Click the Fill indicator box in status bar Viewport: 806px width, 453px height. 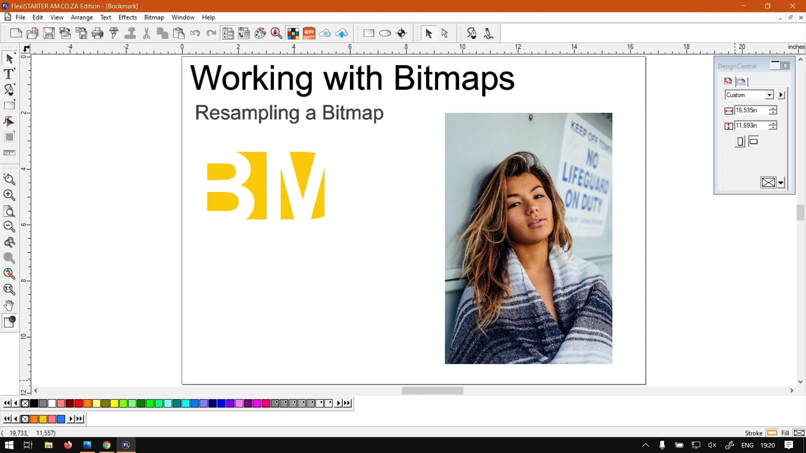tap(799, 433)
